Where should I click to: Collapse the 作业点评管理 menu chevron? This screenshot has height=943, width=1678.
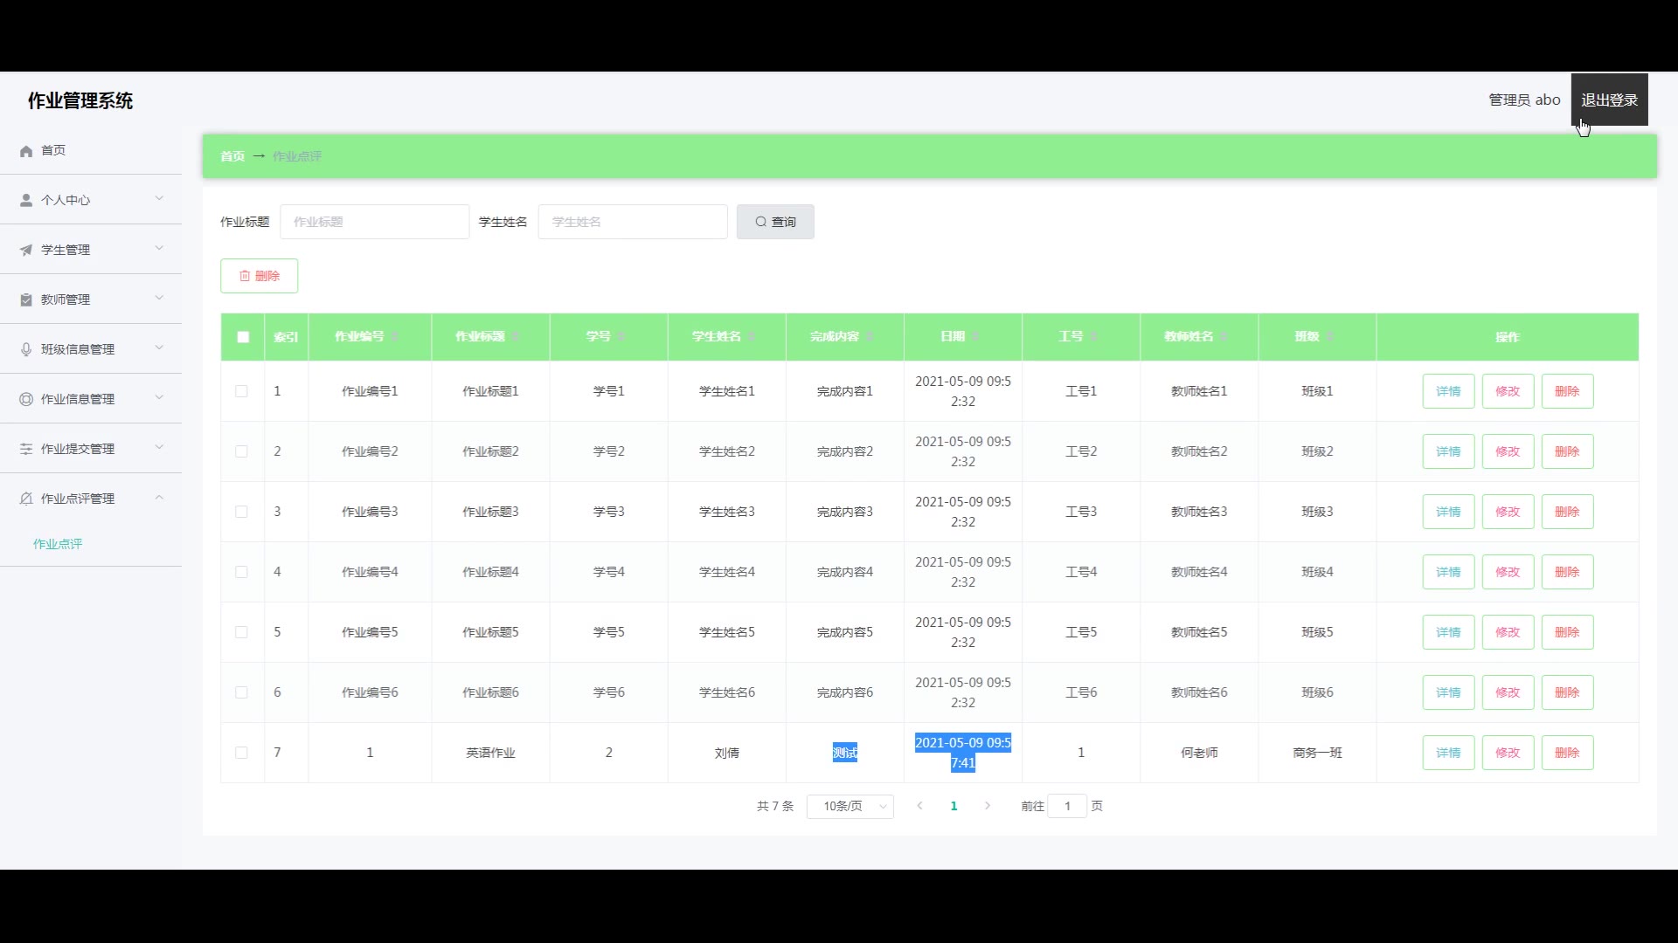coord(159,498)
